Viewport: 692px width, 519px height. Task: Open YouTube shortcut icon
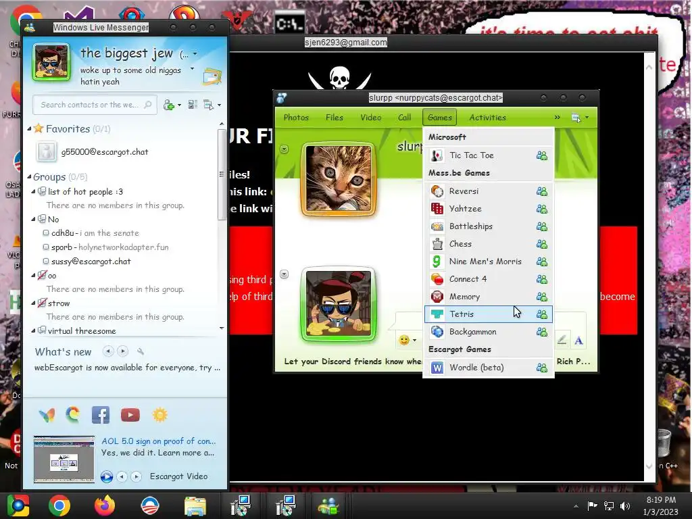pyautogui.click(x=130, y=415)
